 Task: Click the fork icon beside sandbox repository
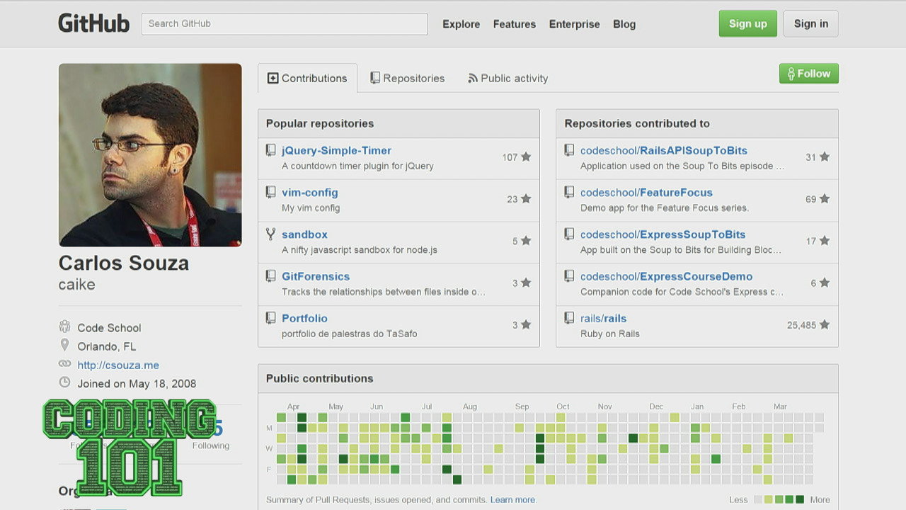click(x=270, y=234)
